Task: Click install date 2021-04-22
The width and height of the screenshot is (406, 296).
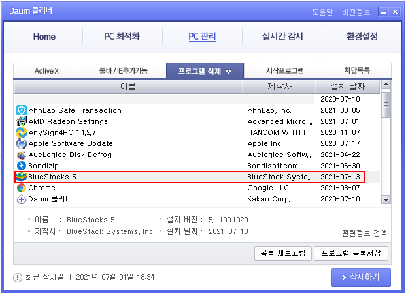Action: tap(340, 155)
